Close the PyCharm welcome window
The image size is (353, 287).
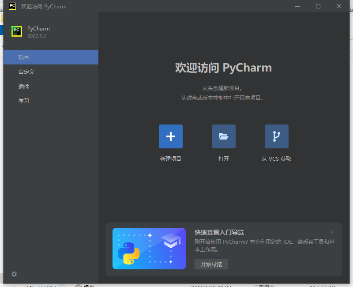click(x=339, y=6)
